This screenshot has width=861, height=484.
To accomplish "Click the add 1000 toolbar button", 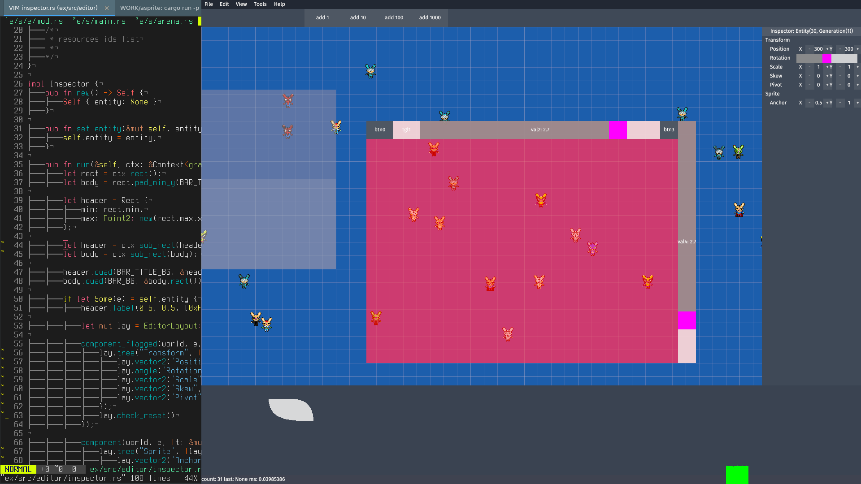I will coord(430,17).
